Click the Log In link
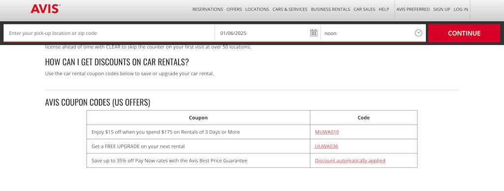This screenshot has height=191, width=504. 461,9
